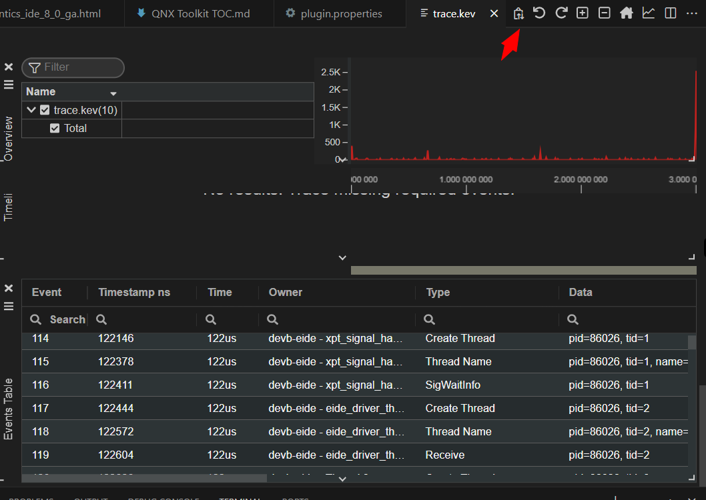Click the Name column sort arrow
Image resolution: width=706 pixels, height=500 pixels.
[113, 93]
